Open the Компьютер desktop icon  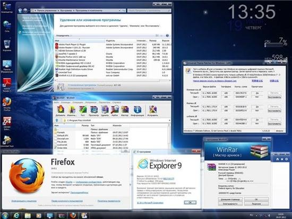point(7,8)
